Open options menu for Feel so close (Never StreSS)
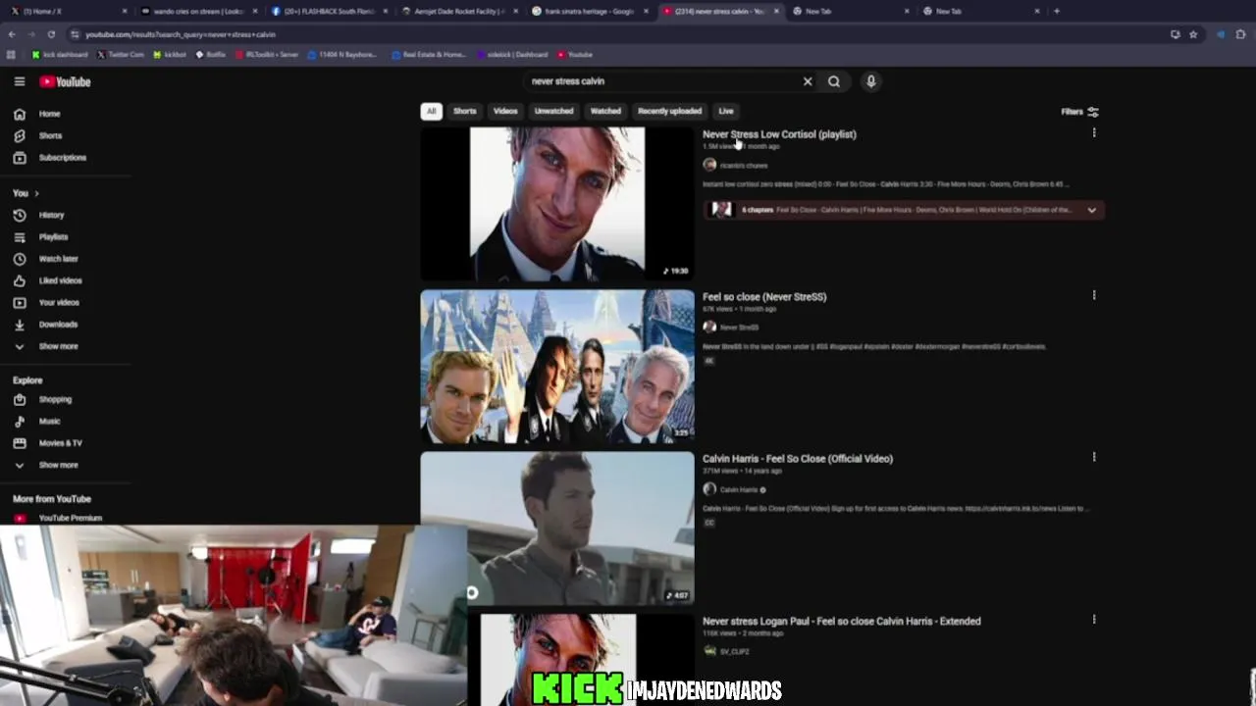 click(x=1094, y=295)
